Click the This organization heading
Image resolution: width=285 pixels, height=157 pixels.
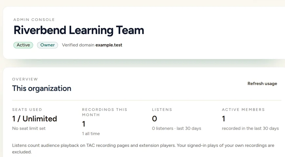click(x=42, y=88)
